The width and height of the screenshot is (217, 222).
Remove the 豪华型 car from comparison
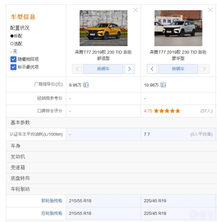pyautogui.click(x=210, y=10)
